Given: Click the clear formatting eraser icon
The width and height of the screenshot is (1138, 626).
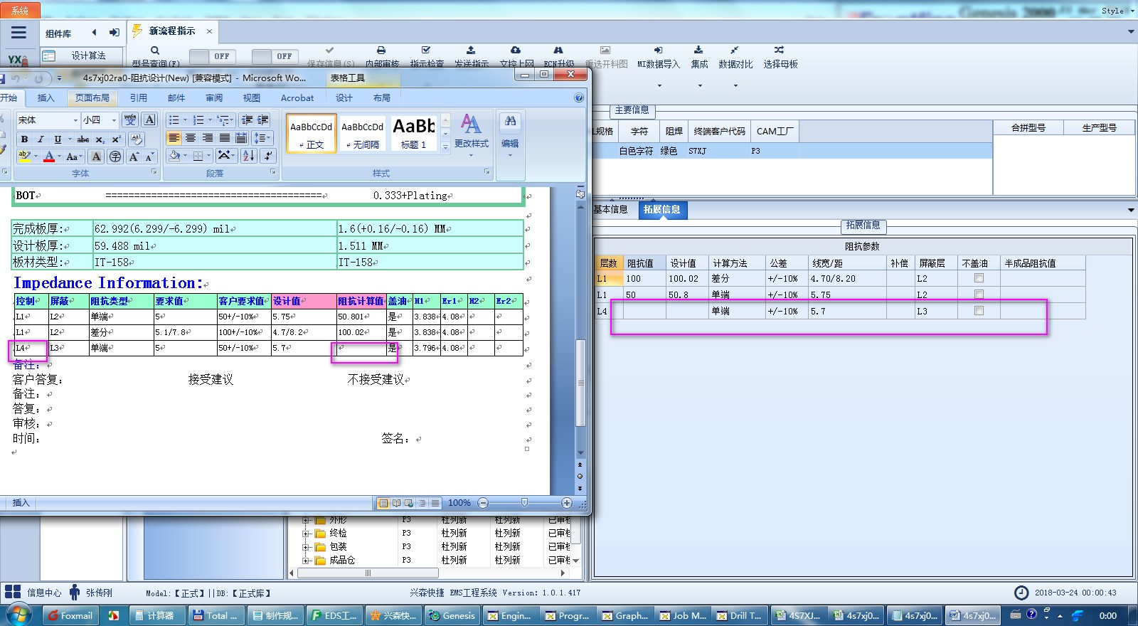Looking at the screenshot, I should pyautogui.click(x=137, y=139).
